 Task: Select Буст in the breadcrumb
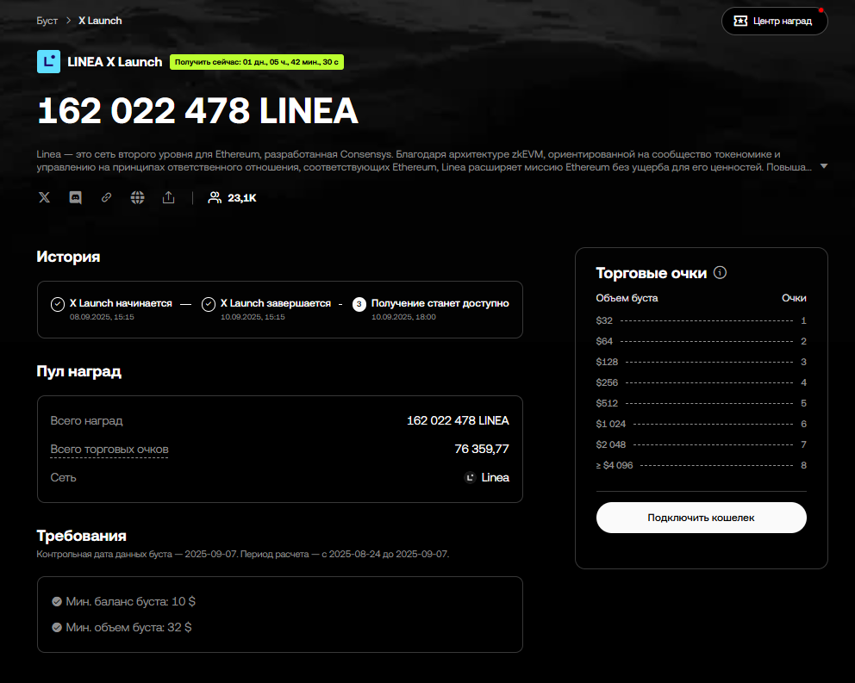(47, 20)
